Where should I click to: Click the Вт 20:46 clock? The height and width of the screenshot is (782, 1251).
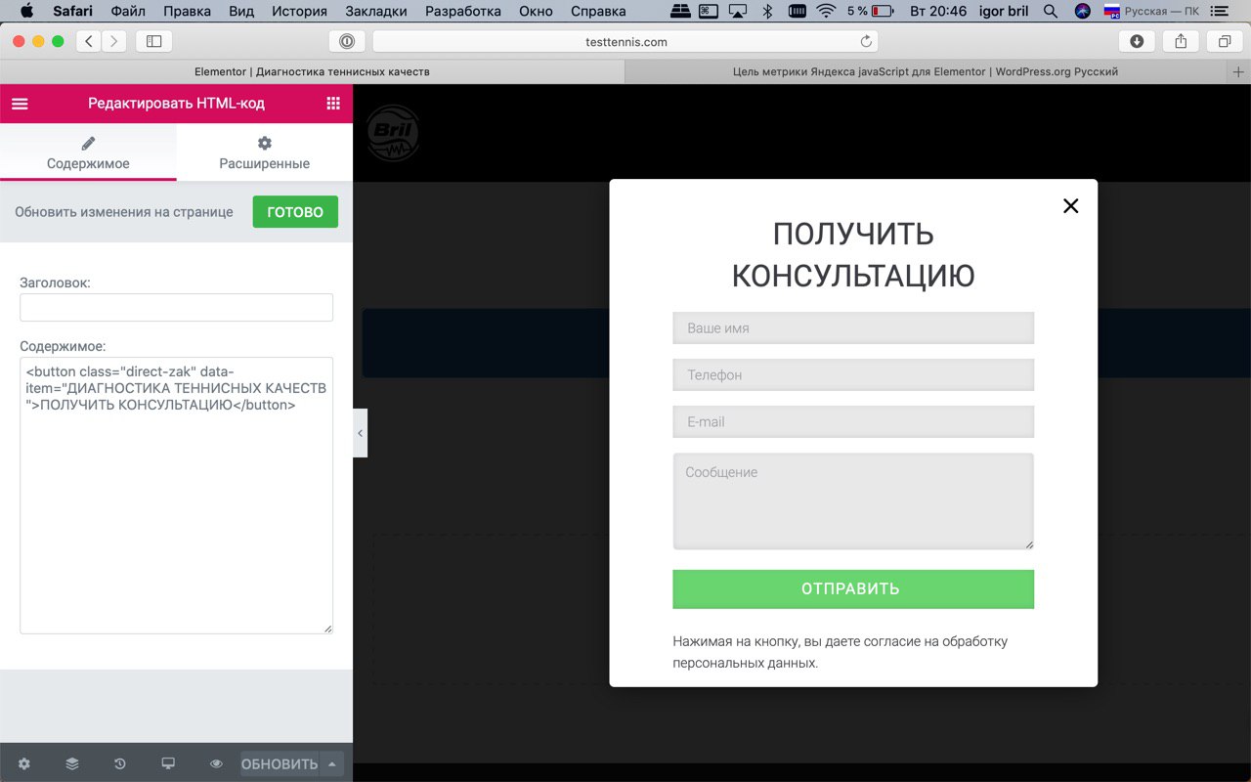938,11
